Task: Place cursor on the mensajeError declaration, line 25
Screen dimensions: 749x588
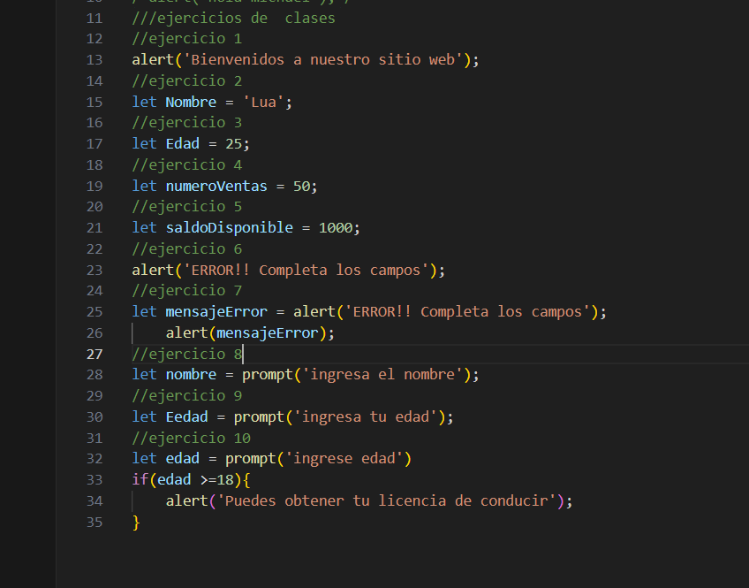Action: (216, 312)
